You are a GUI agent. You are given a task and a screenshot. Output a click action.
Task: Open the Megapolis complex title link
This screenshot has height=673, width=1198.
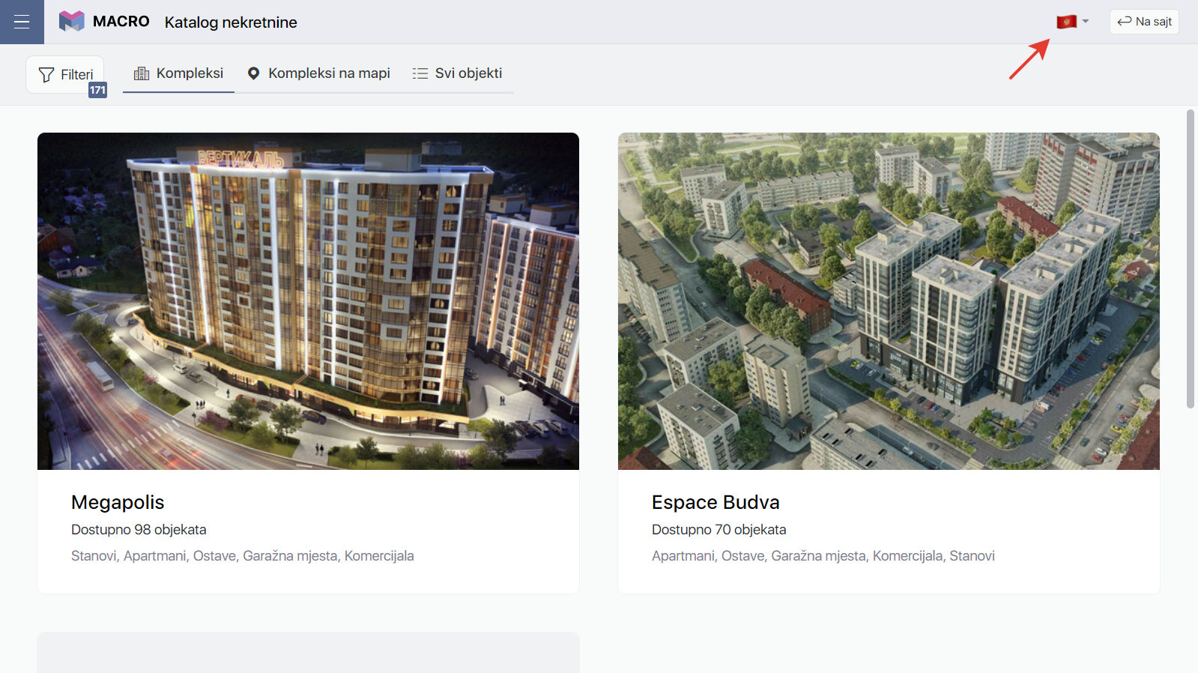coord(118,502)
